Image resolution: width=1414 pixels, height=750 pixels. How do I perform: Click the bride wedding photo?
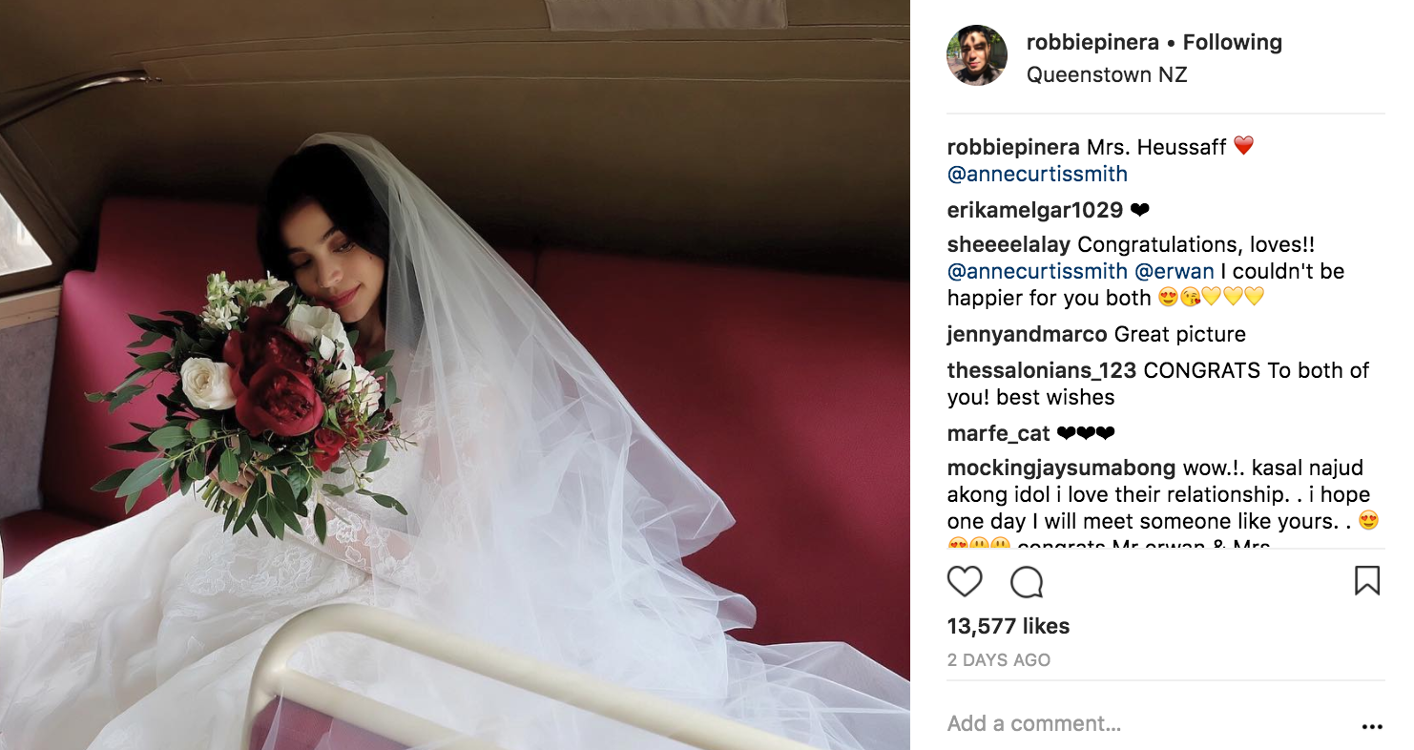coord(455,375)
